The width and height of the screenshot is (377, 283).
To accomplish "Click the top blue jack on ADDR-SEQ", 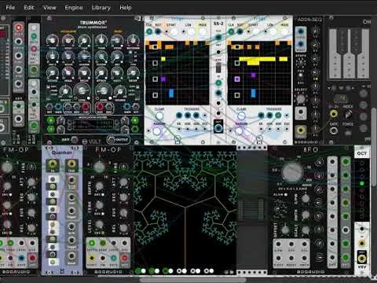I will [301, 31].
